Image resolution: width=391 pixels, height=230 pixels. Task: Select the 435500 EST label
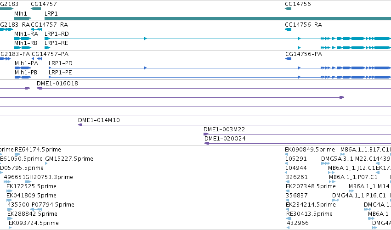(x=18, y=205)
